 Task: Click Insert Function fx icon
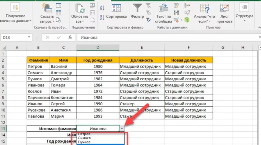pos(70,37)
